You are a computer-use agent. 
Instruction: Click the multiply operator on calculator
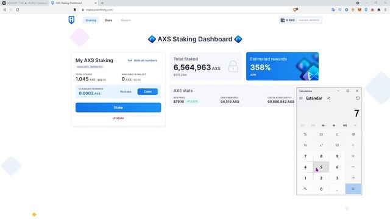(353, 156)
